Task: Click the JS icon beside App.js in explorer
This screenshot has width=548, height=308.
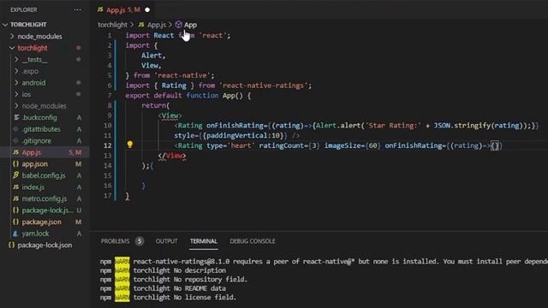Action: coord(15,152)
